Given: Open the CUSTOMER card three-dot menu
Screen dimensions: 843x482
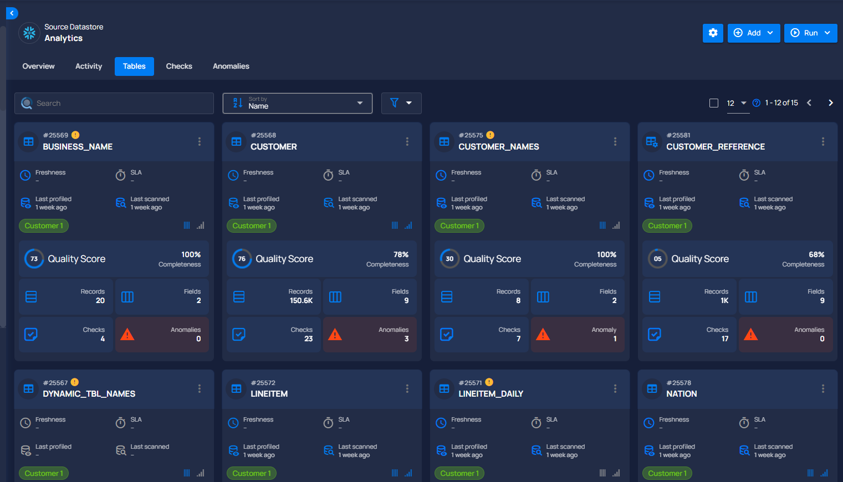Looking at the screenshot, I should click(407, 141).
